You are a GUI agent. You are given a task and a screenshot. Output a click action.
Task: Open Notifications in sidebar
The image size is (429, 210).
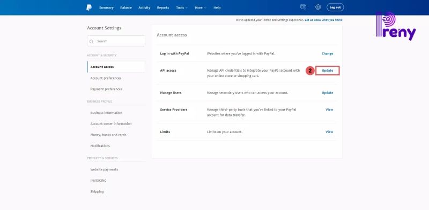click(x=100, y=146)
